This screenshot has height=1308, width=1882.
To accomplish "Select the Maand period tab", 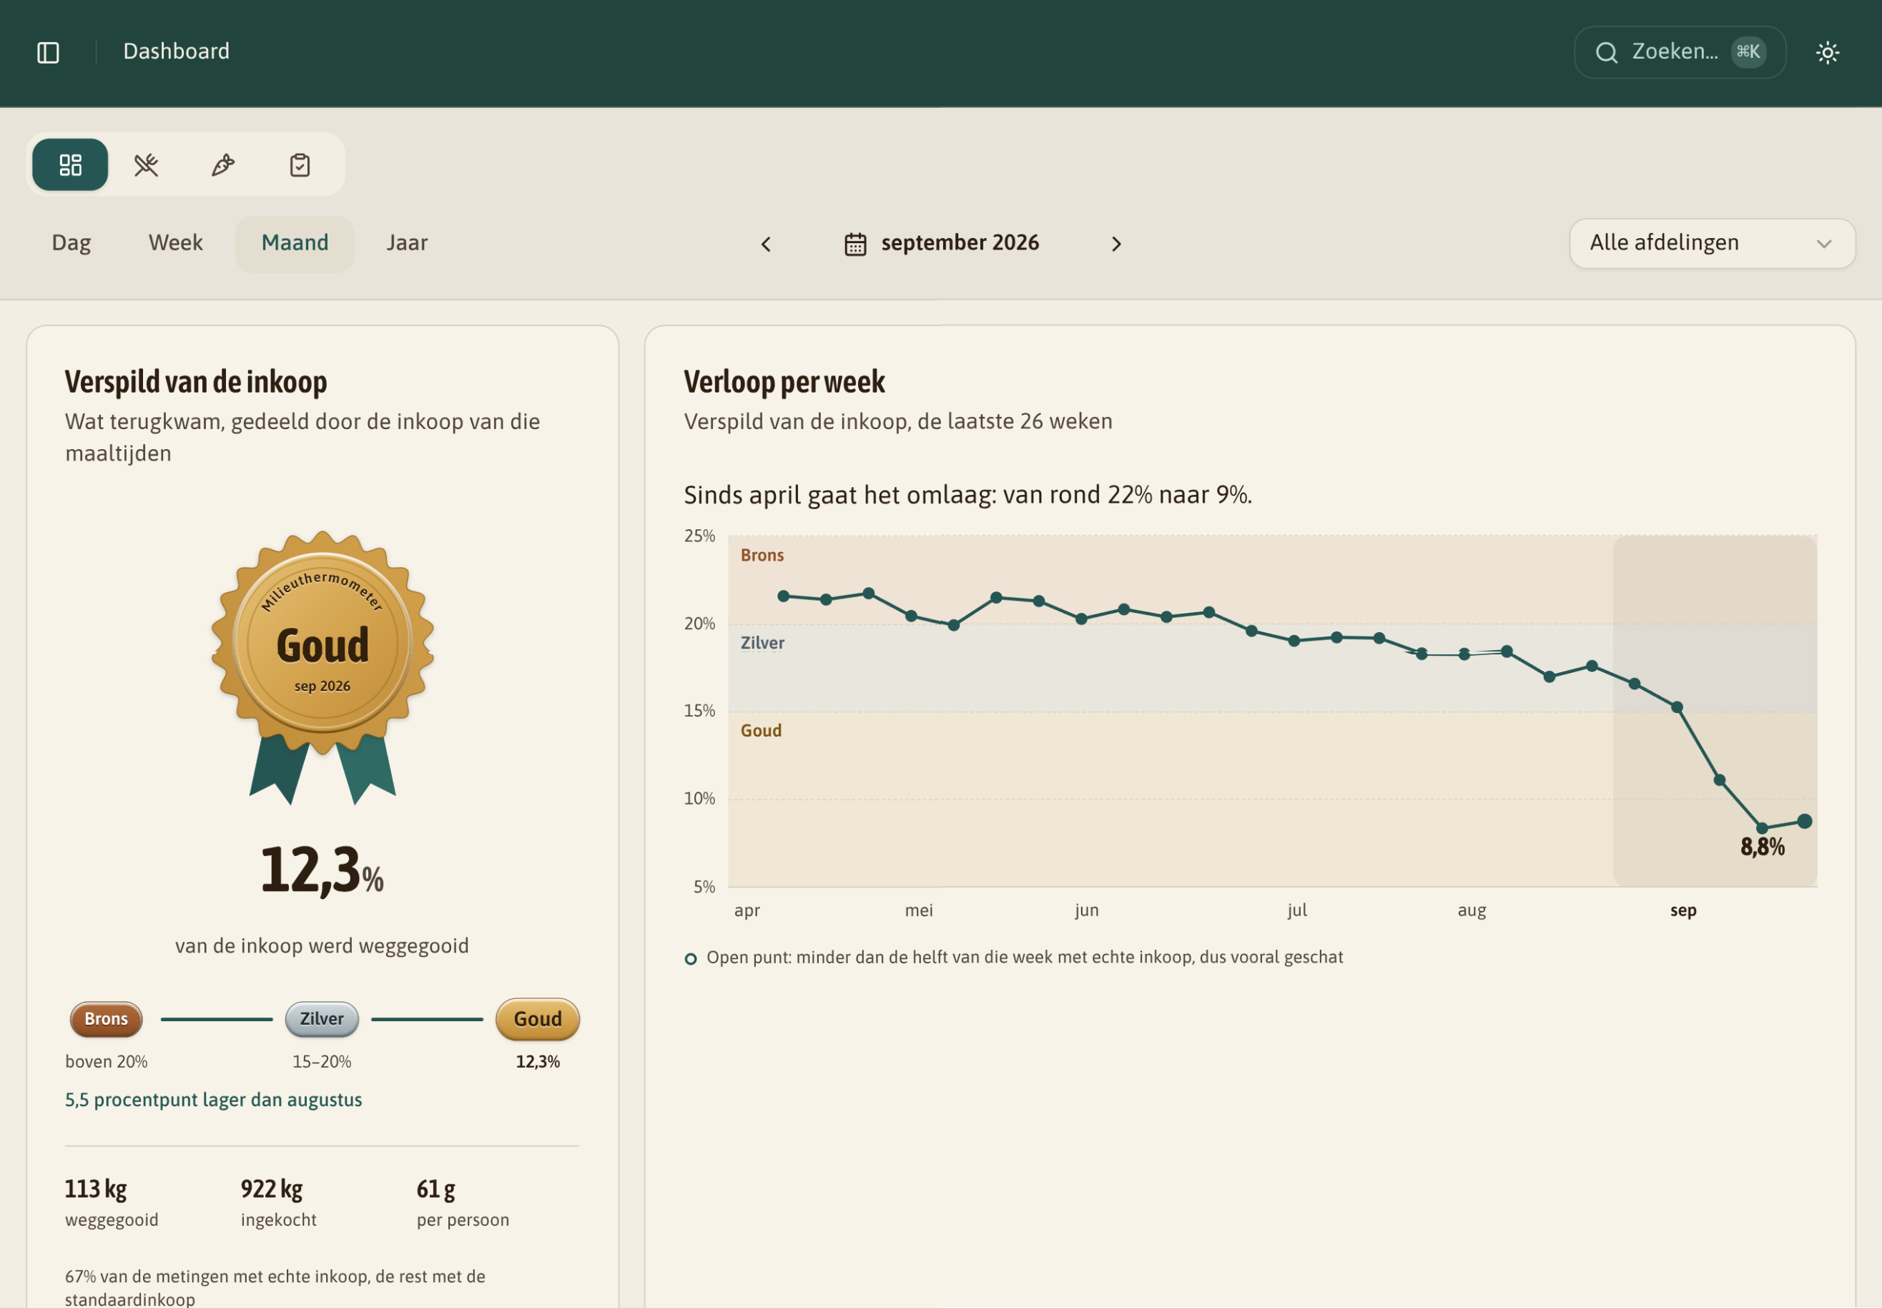I will (x=295, y=243).
